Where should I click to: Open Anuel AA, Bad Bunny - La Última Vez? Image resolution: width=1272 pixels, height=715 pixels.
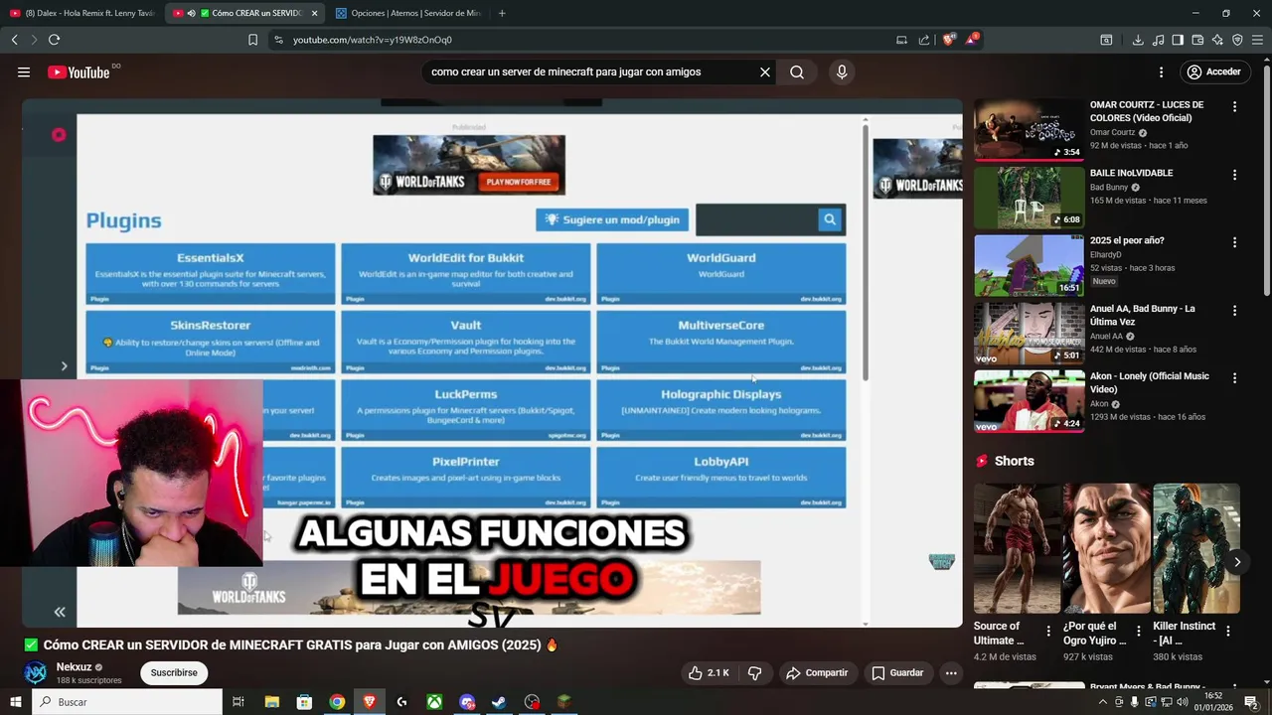(1143, 315)
